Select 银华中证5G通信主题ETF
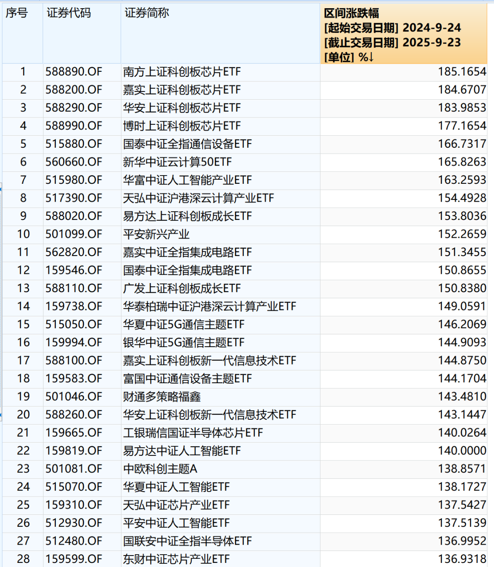494x567 pixels. tap(184, 342)
